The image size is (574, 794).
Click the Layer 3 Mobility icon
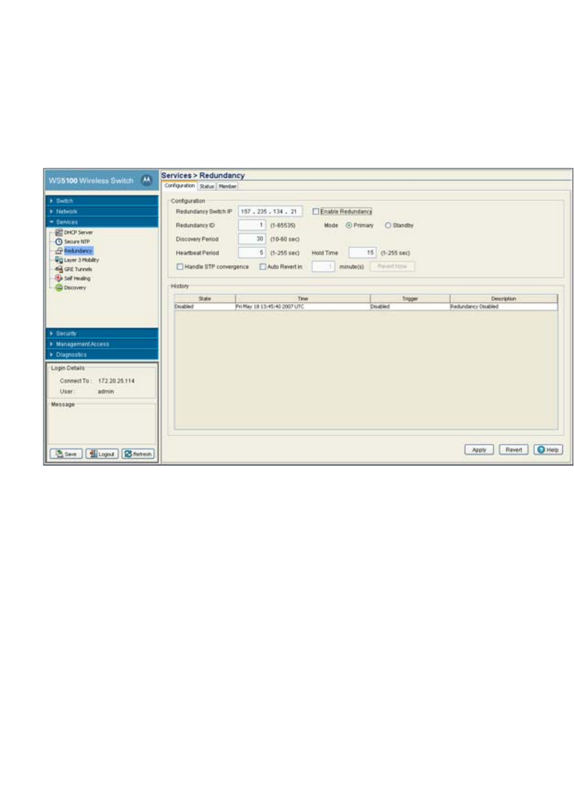point(59,260)
